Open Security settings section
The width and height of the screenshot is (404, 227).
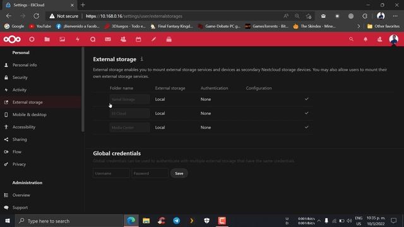20,77
